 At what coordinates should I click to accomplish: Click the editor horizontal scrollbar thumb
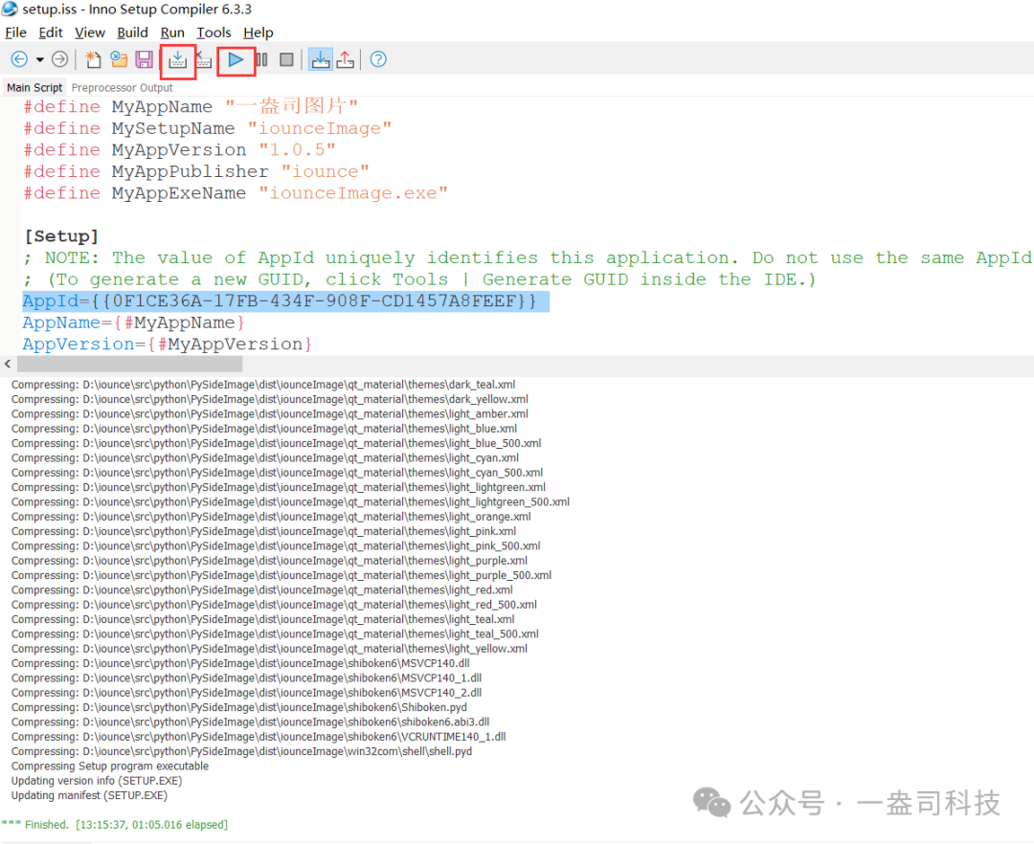point(129,364)
